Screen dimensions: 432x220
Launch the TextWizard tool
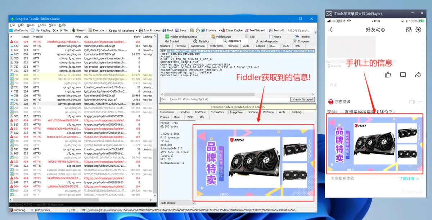(x=255, y=31)
